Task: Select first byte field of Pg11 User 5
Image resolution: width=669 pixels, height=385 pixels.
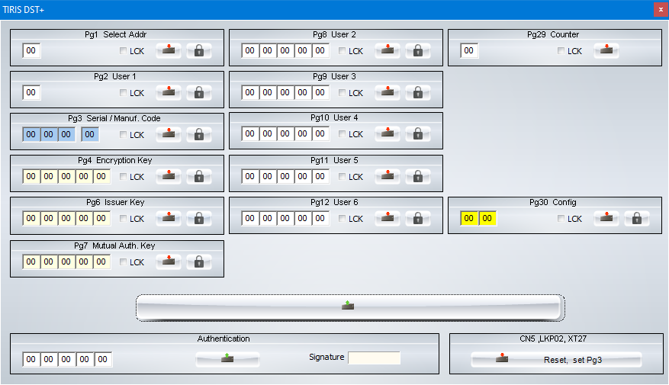Action: click(250, 176)
